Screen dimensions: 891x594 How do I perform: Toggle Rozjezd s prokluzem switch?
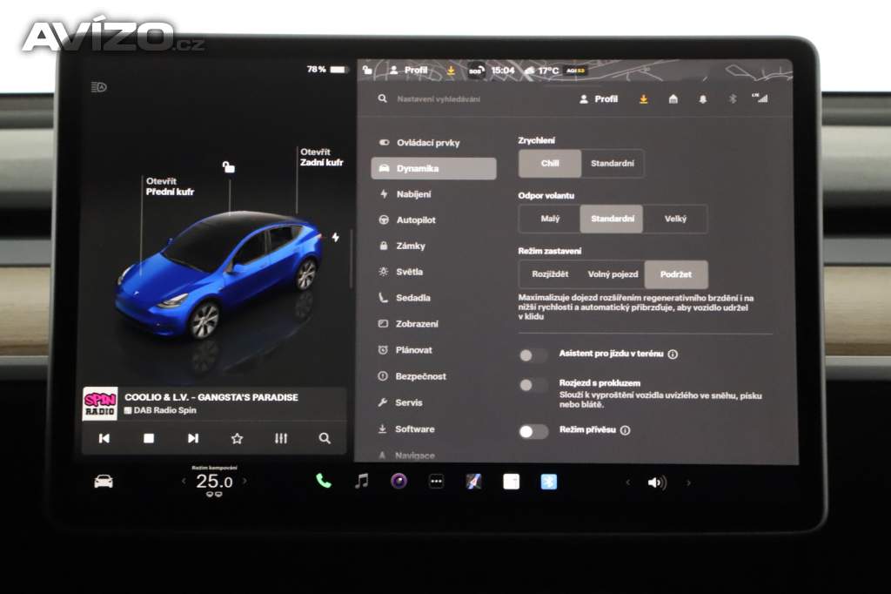click(533, 385)
